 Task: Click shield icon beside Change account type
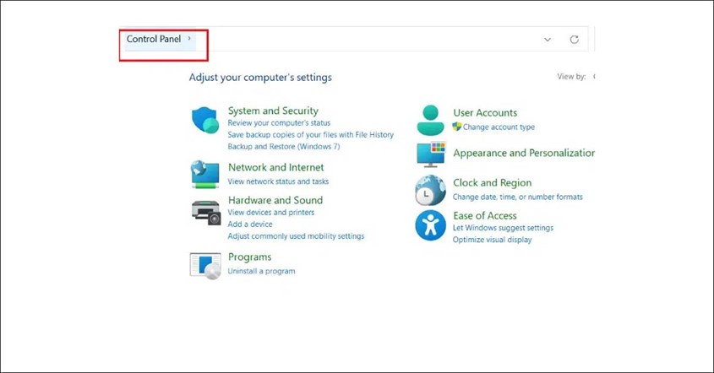click(x=457, y=127)
